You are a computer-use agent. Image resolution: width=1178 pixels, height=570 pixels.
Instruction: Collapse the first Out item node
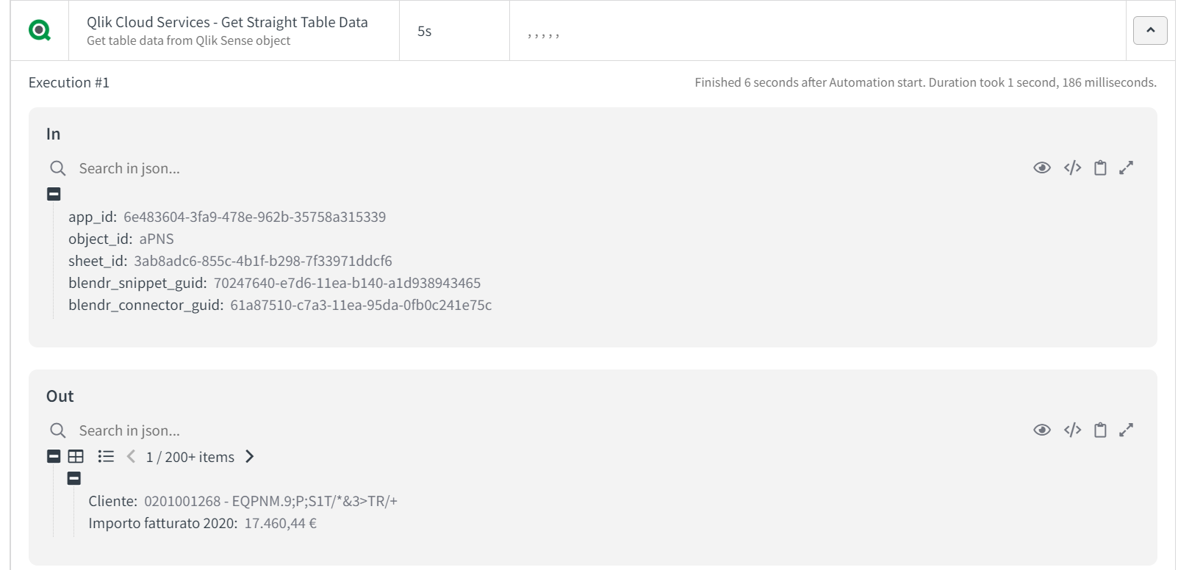click(74, 478)
